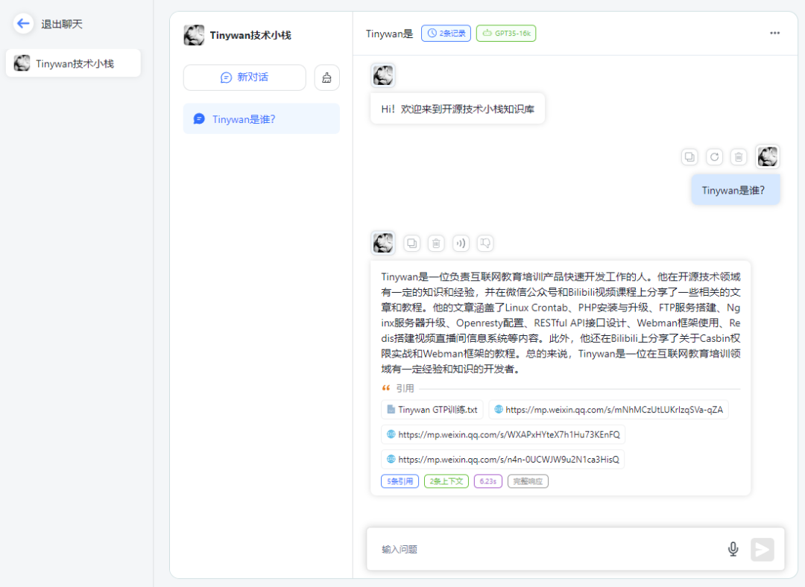The image size is (805, 587).
Task: Expand the '2条上下文' context tag
Action: click(x=446, y=481)
